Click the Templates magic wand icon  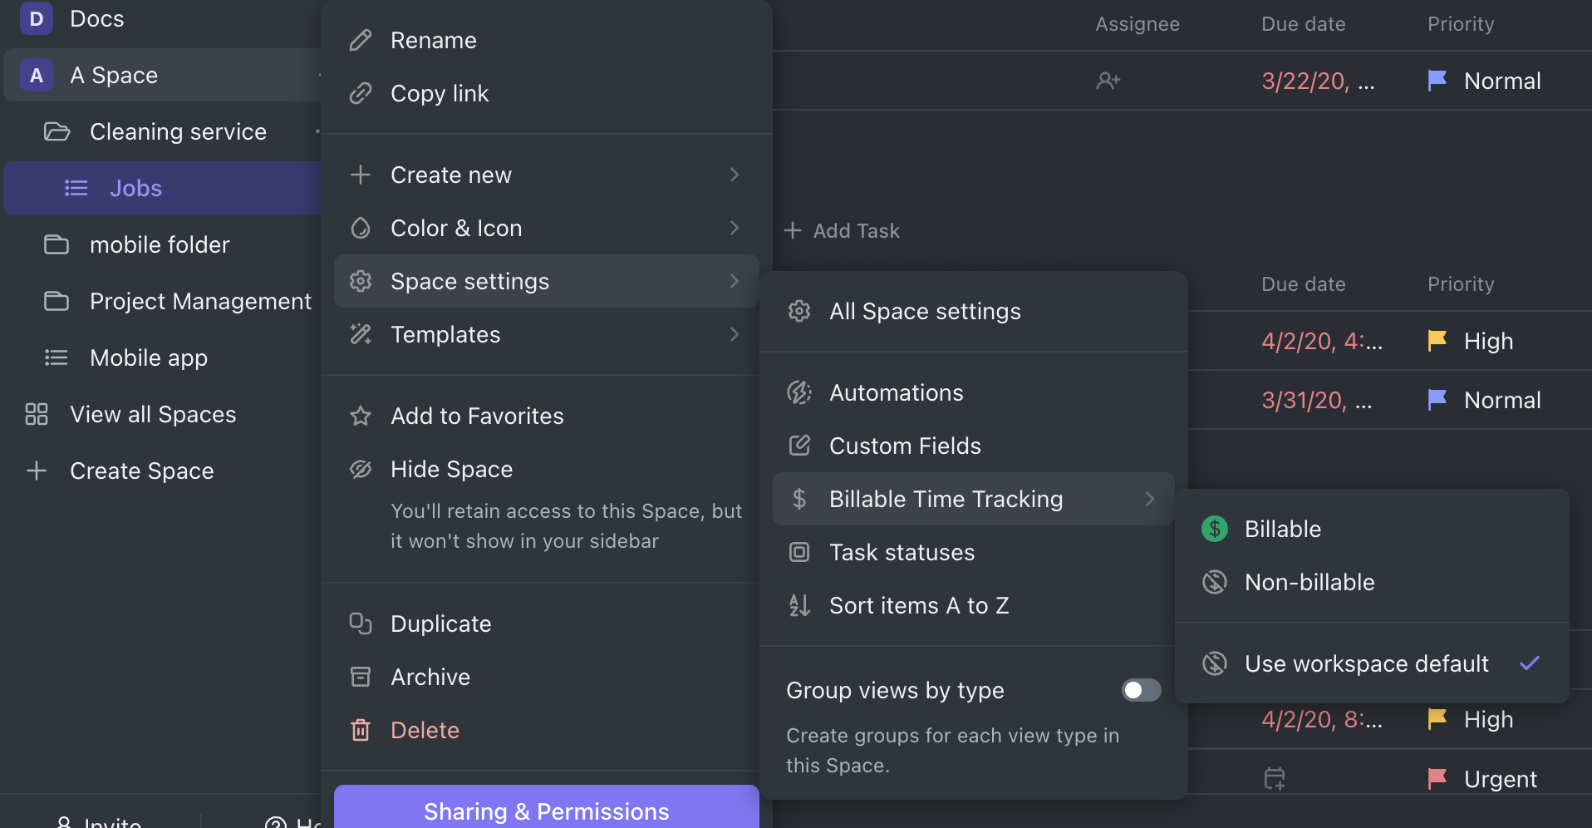tap(361, 334)
